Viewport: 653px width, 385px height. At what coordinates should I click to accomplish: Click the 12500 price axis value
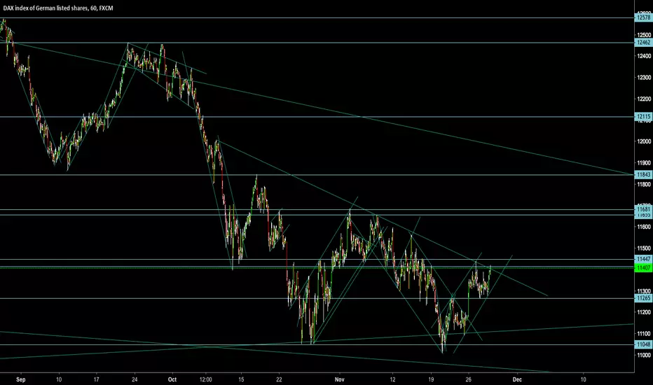(643, 34)
